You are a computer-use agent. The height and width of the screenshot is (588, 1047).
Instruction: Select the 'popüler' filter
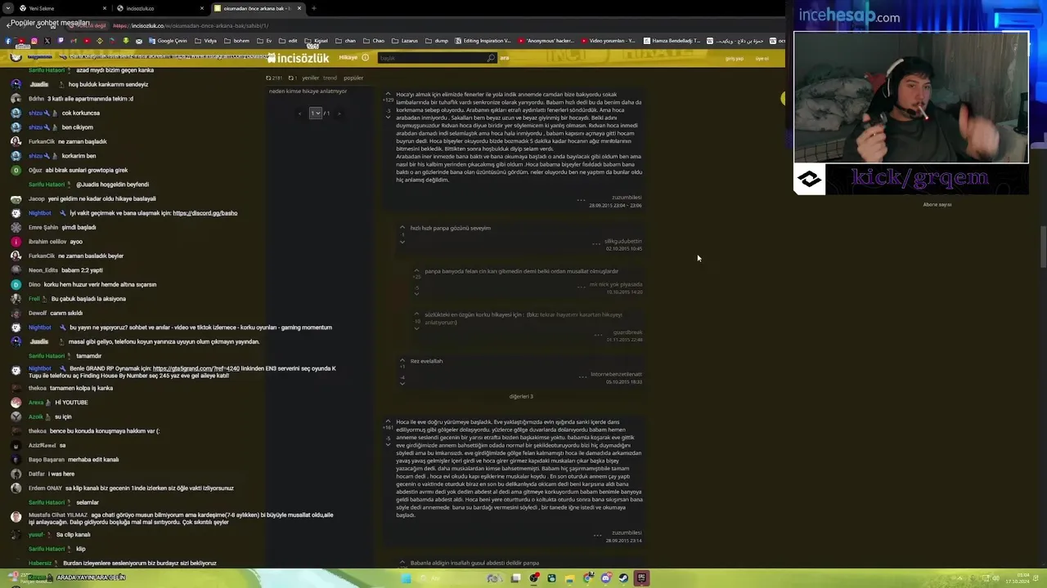click(x=353, y=78)
